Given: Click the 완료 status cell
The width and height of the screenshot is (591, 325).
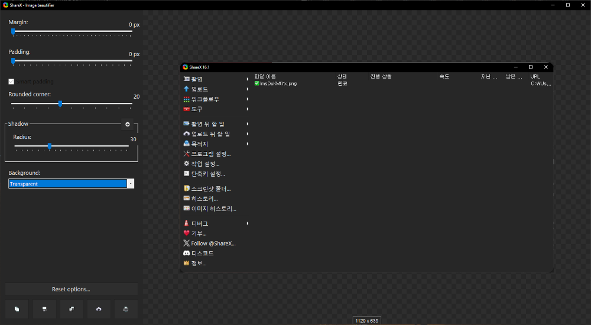Looking at the screenshot, I should click(x=342, y=84).
